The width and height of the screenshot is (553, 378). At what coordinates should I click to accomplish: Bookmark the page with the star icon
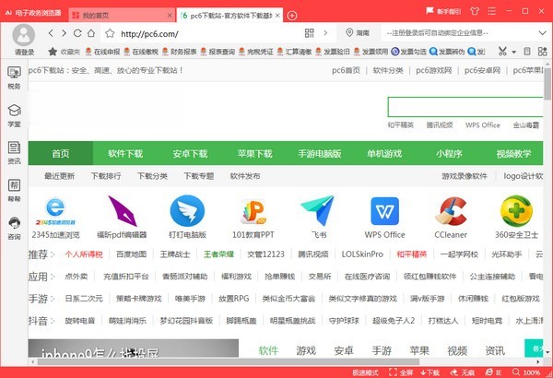click(x=110, y=33)
